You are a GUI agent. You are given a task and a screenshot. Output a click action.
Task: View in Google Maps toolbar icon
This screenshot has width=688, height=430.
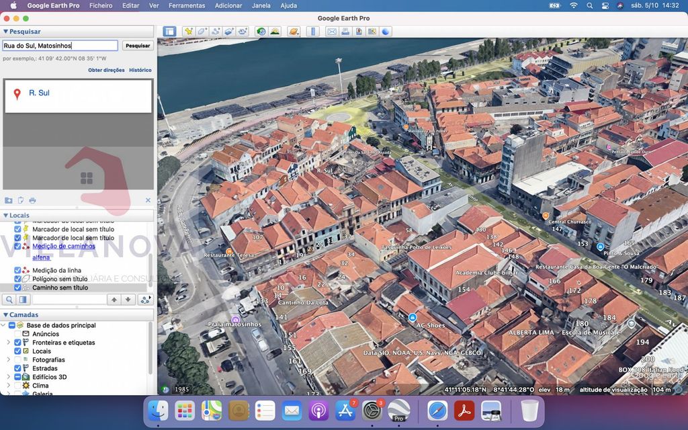372,32
